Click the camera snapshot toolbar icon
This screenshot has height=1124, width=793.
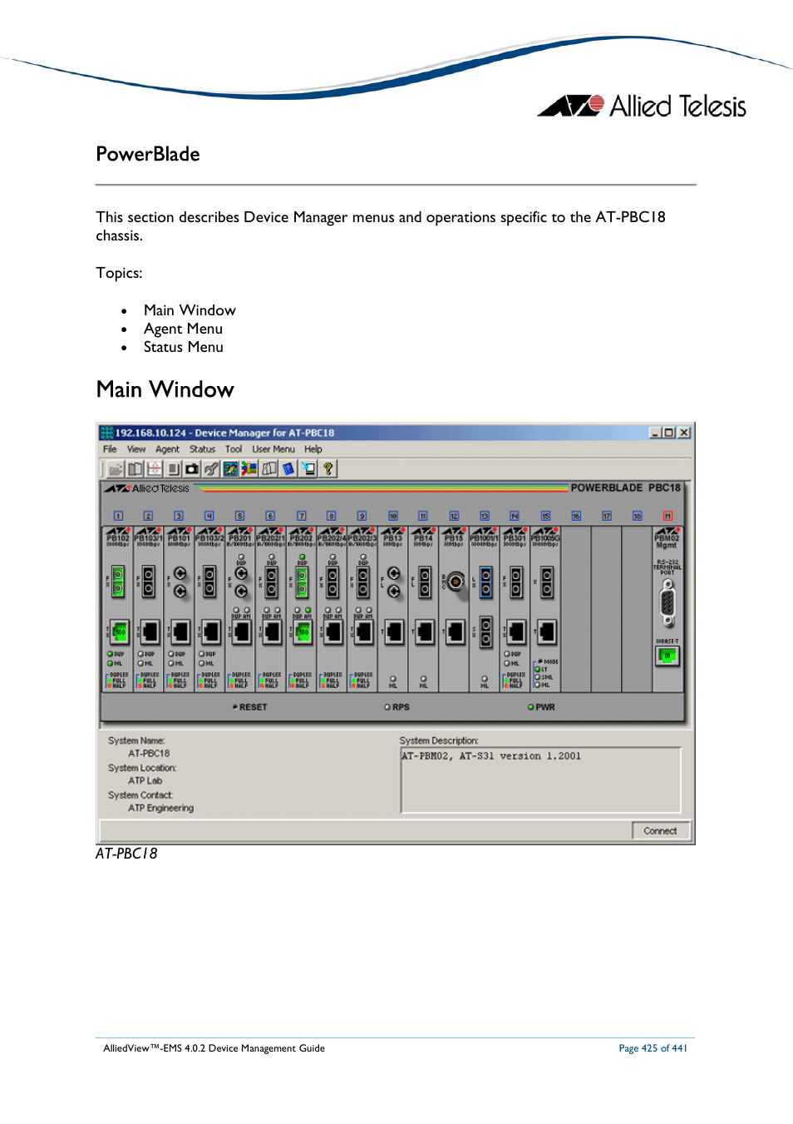point(192,469)
